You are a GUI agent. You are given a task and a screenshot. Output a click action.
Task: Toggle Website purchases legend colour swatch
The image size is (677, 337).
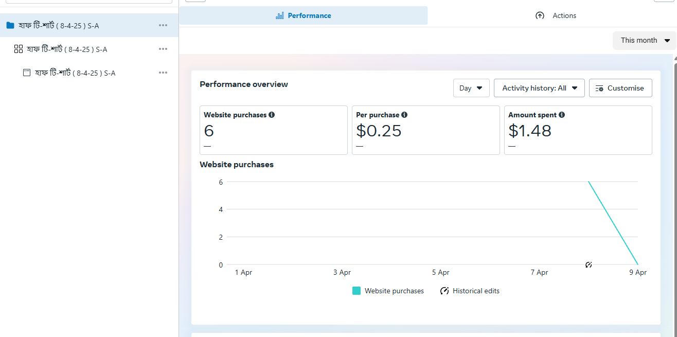coord(357,291)
